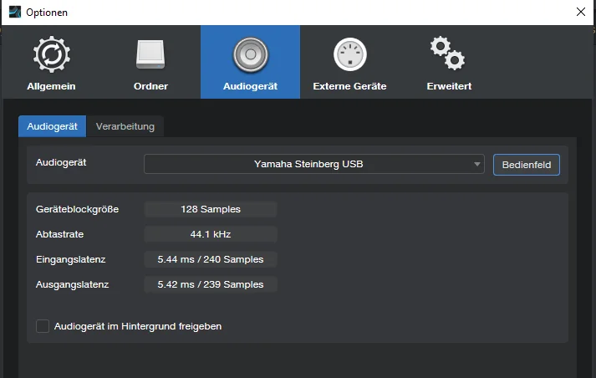Open the Ordner drive icon
Viewport: 596px width, 378px height.
click(150, 54)
